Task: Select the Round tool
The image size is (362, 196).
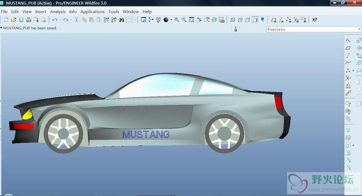Action: [x=348, y=160]
